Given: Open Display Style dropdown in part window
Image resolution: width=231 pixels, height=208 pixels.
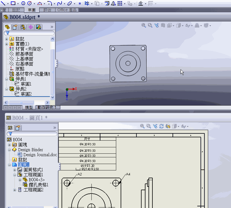Looking at the screenshot, I should tap(183, 26).
